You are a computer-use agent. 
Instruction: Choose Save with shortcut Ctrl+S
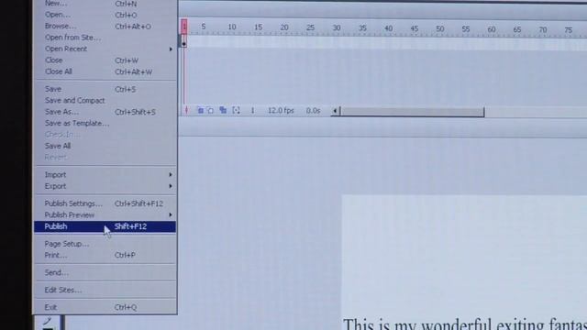pos(104,89)
